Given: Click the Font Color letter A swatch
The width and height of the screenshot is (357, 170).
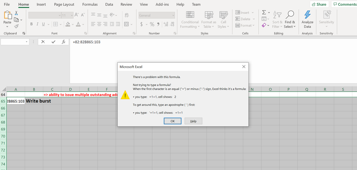Looking at the screenshot, I should pos(78,24).
